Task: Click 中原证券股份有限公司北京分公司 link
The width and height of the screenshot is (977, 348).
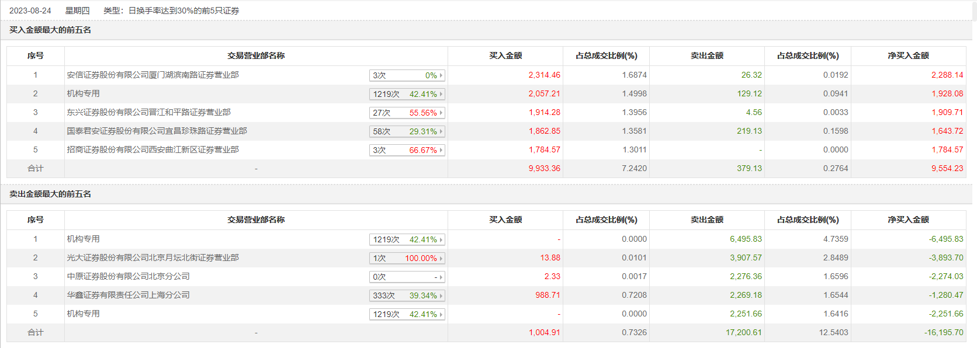Action: 128,276
